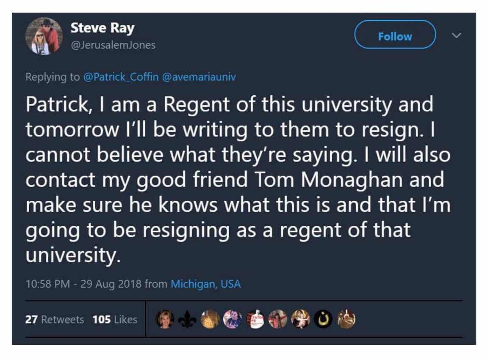This screenshot has height=359, width=488.
Task: Click the avatar with red text
Action: pos(255,319)
